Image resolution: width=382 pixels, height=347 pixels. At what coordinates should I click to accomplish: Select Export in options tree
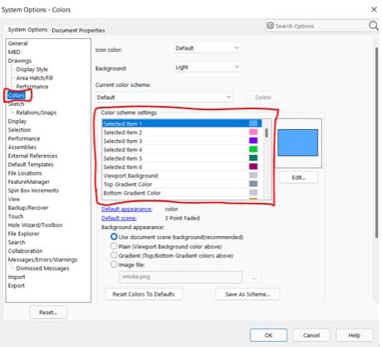pyautogui.click(x=17, y=286)
